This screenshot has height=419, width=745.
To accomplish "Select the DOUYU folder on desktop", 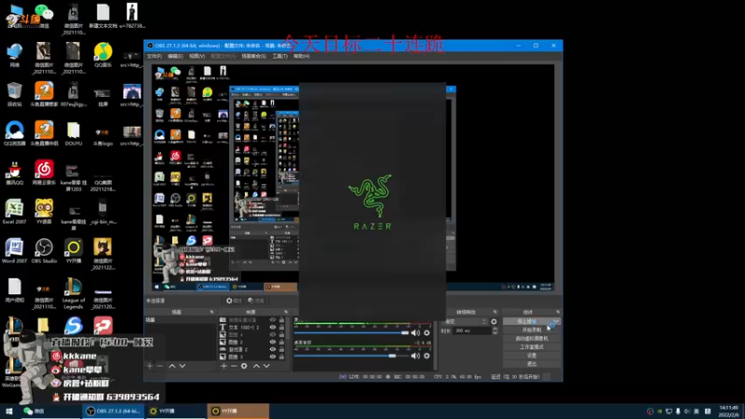I will [x=74, y=133].
